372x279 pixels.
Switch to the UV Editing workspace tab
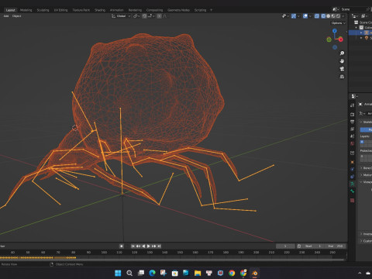60,10
